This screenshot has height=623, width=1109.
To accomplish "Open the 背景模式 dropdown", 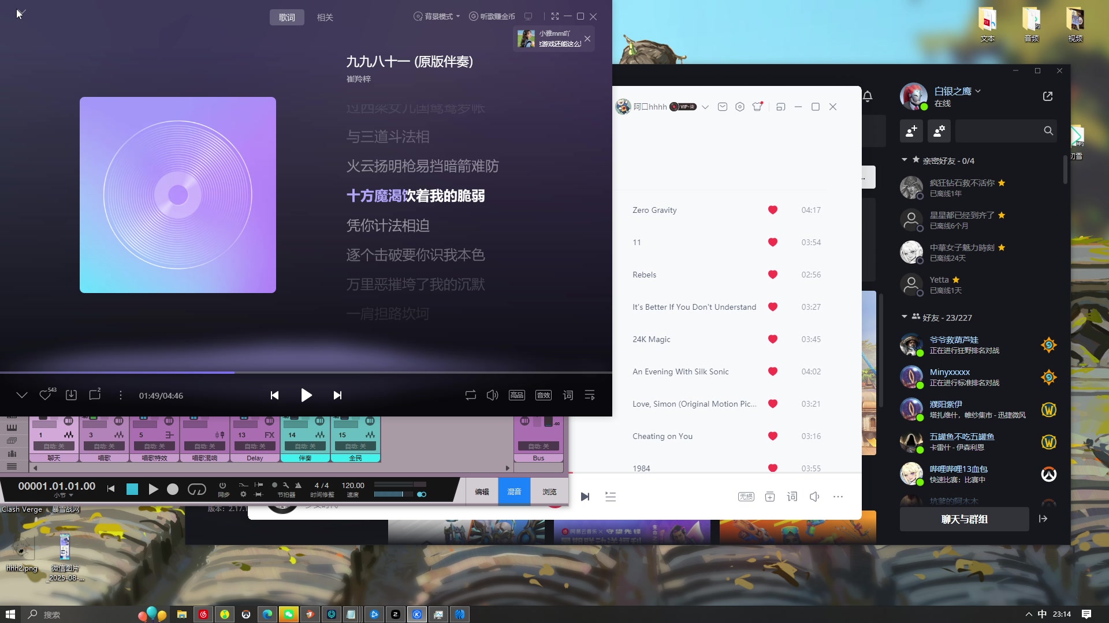I will (437, 17).
